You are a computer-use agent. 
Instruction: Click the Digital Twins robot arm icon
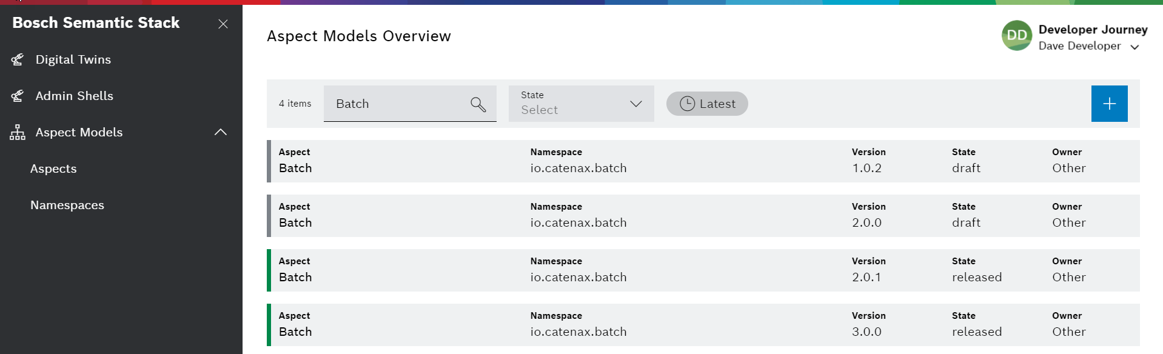pos(18,59)
